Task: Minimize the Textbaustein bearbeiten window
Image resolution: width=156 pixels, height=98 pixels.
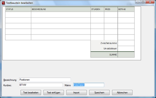Action: (x=138, y=2)
